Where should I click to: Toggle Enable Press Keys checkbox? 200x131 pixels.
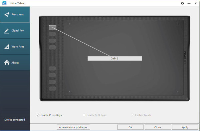38,115
